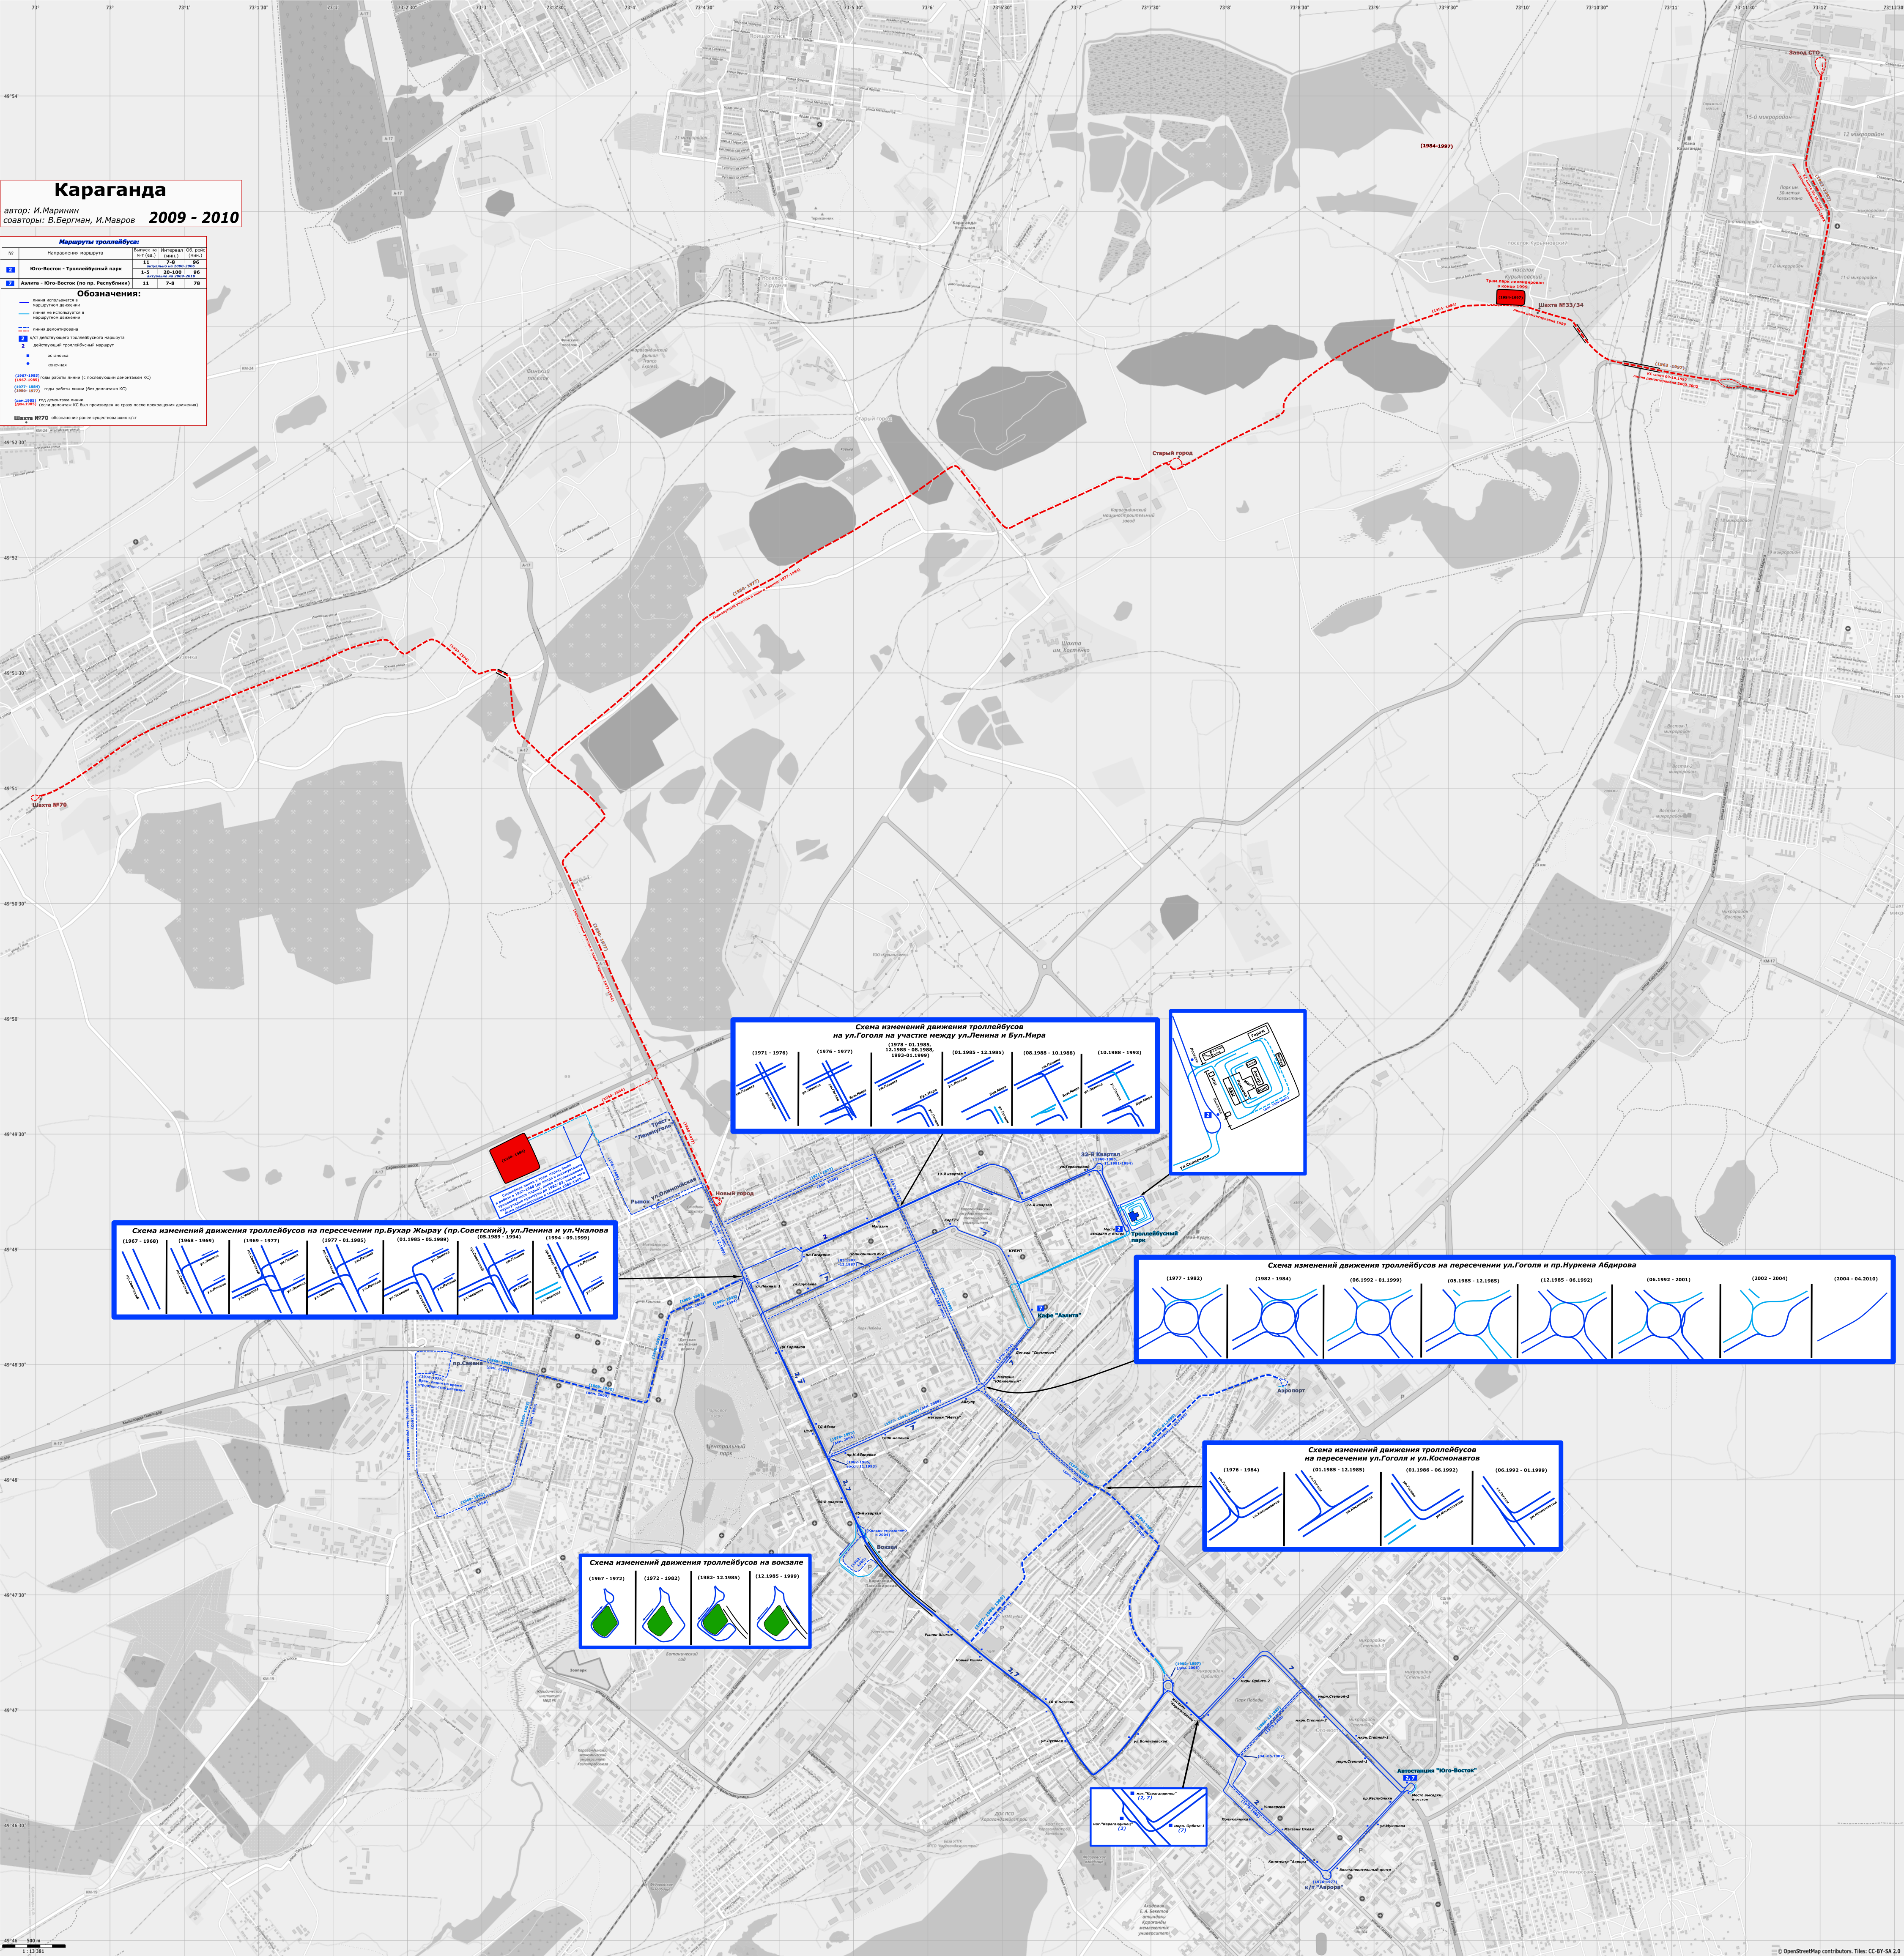Viewport: 1904px width, 1956px height.
Task: Click the 'пр.Сакена' map label
Action: point(468,1364)
